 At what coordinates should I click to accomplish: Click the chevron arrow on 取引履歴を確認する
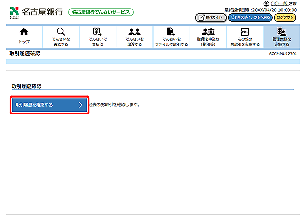pyautogui.click(x=80, y=105)
